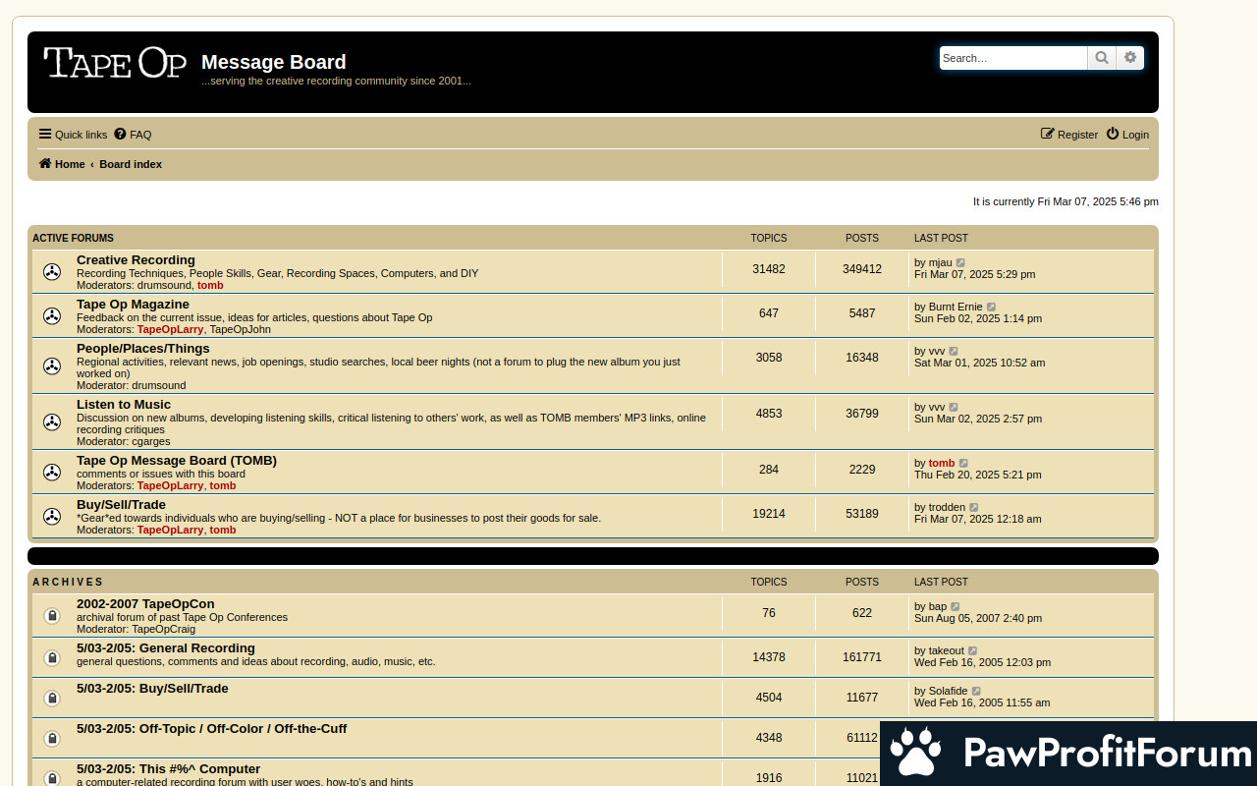Click the locked 2002-2007 TapeOpCon forum icon
The height and width of the screenshot is (786, 1257).
pyautogui.click(x=52, y=616)
